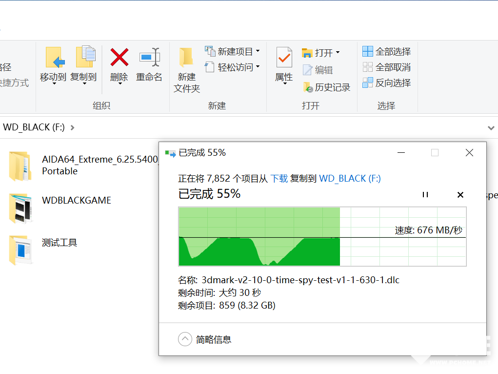Click the copy speed progress graph
The width and height of the screenshot is (498, 374).
[x=322, y=236]
